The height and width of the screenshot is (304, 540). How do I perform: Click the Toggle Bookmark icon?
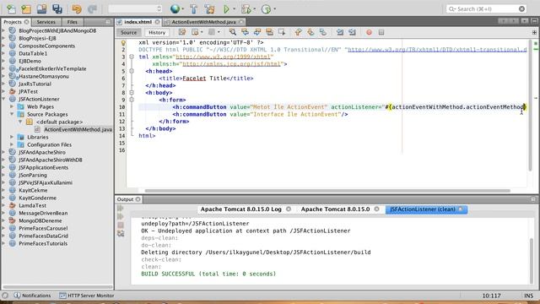coord(322,32)
